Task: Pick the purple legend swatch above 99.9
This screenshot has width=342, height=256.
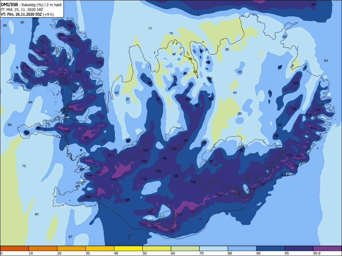Action: (x=327, y=248)
